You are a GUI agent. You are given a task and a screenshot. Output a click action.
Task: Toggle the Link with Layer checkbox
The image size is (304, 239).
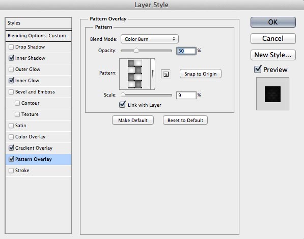click(122, 105)
